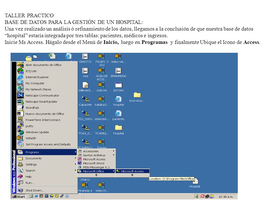Choose Shut Down... from Start menu
The height and width of the screenshot is (200, 267).
pyautogui.click(x=47, y=191)
